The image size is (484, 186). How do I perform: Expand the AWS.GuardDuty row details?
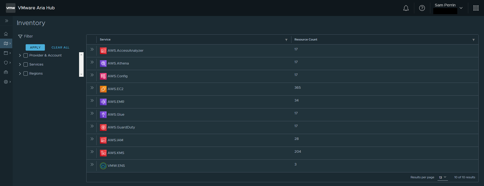click(92, 126)
